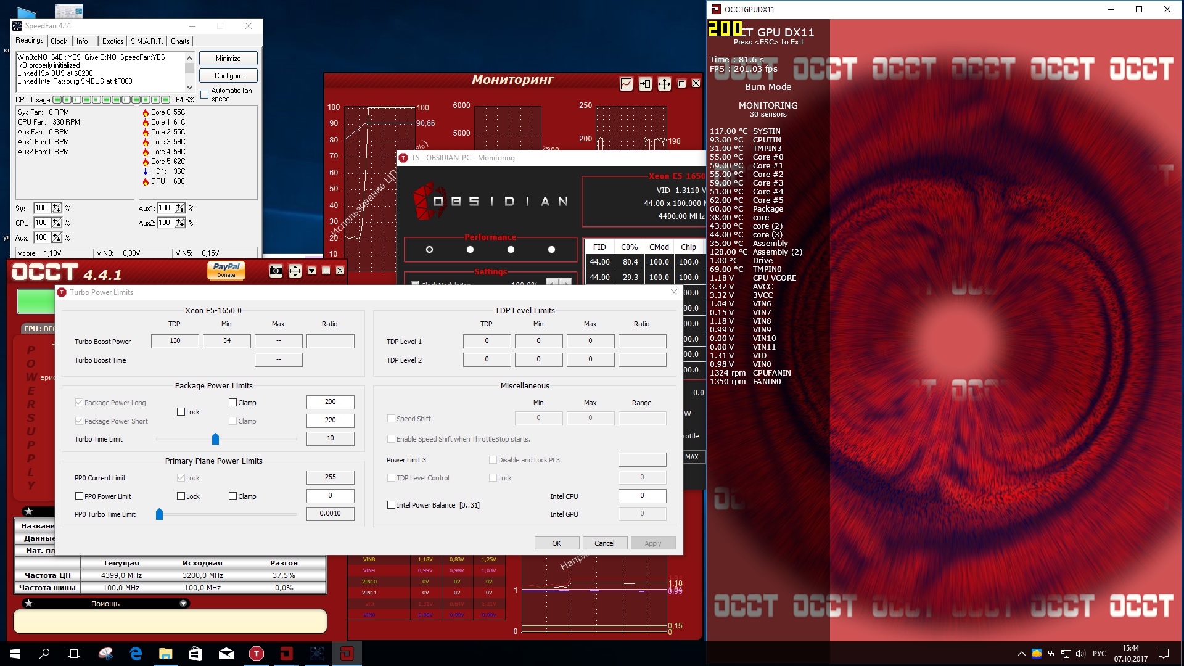Click the graph view icon in monitoring window
The height and width of the screenshot is (666, 1184).
click(x=626, y=84)
